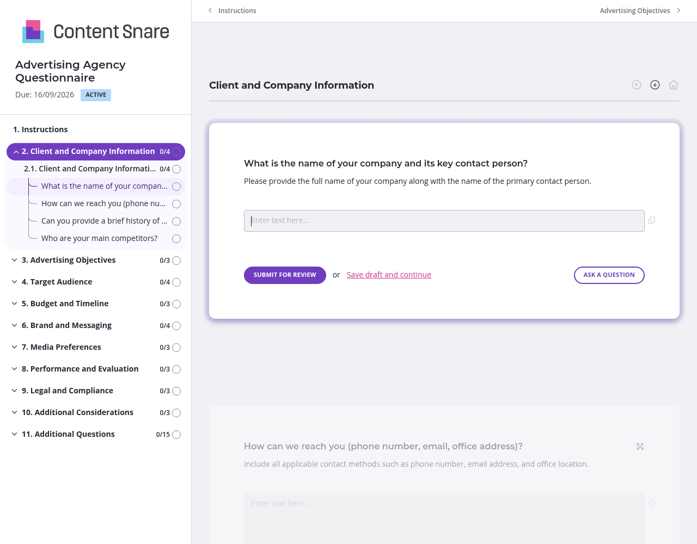Click progress circle for 7. Media Preferences
The image size is (697, 544).
coord(176,348)
